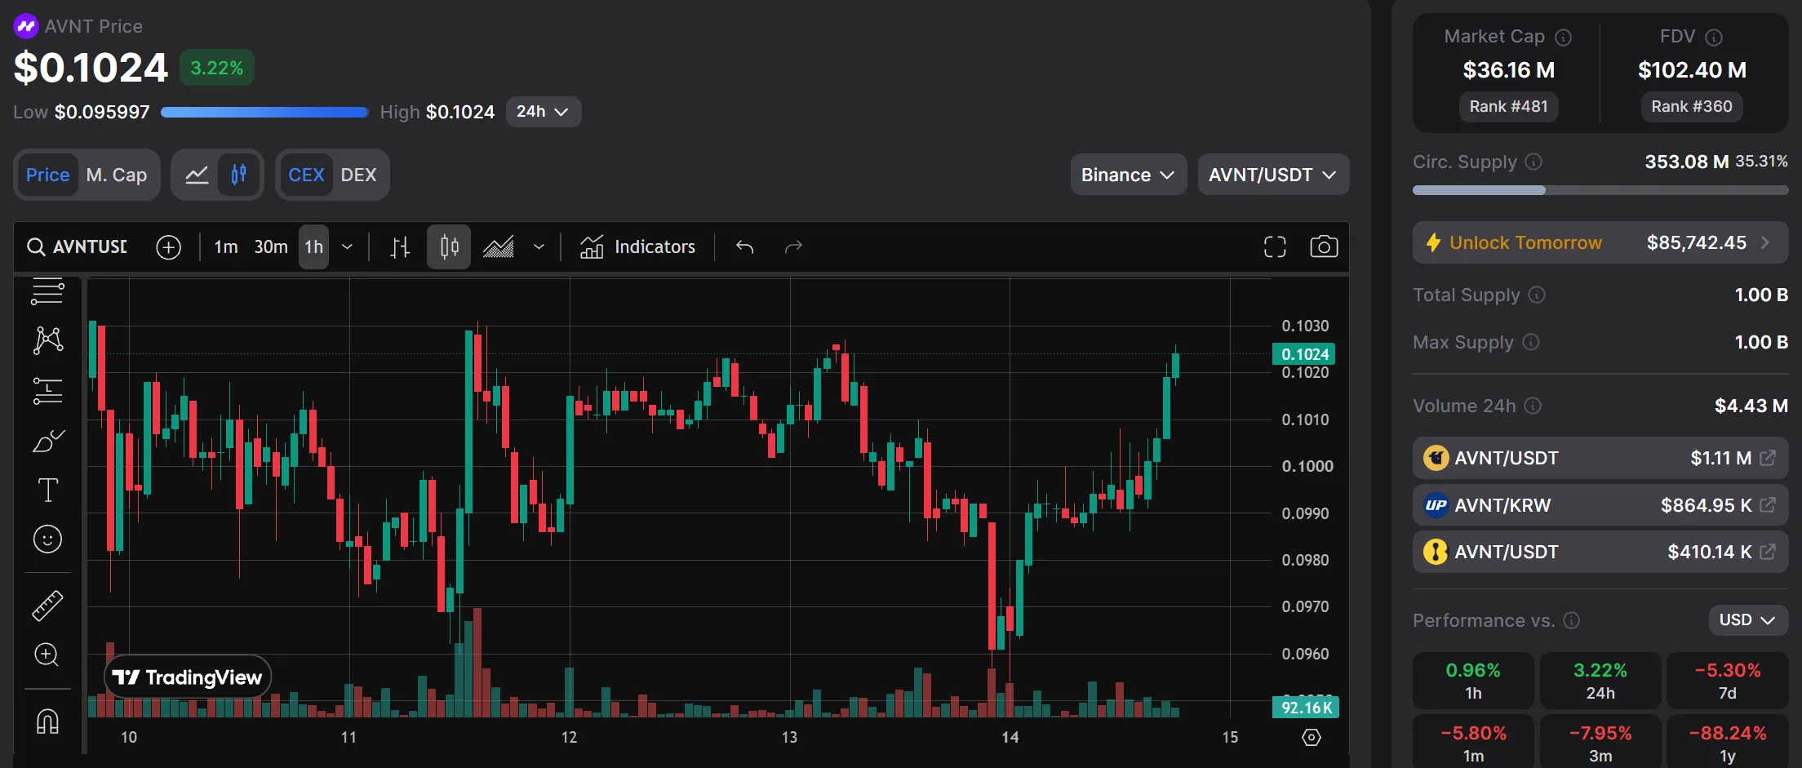Screen dimensions: 1802x768
Task: Open the Indicators menu
Action: (637, 246)
